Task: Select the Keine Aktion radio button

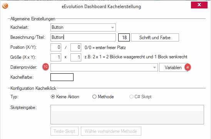Action: click(53, 97)
